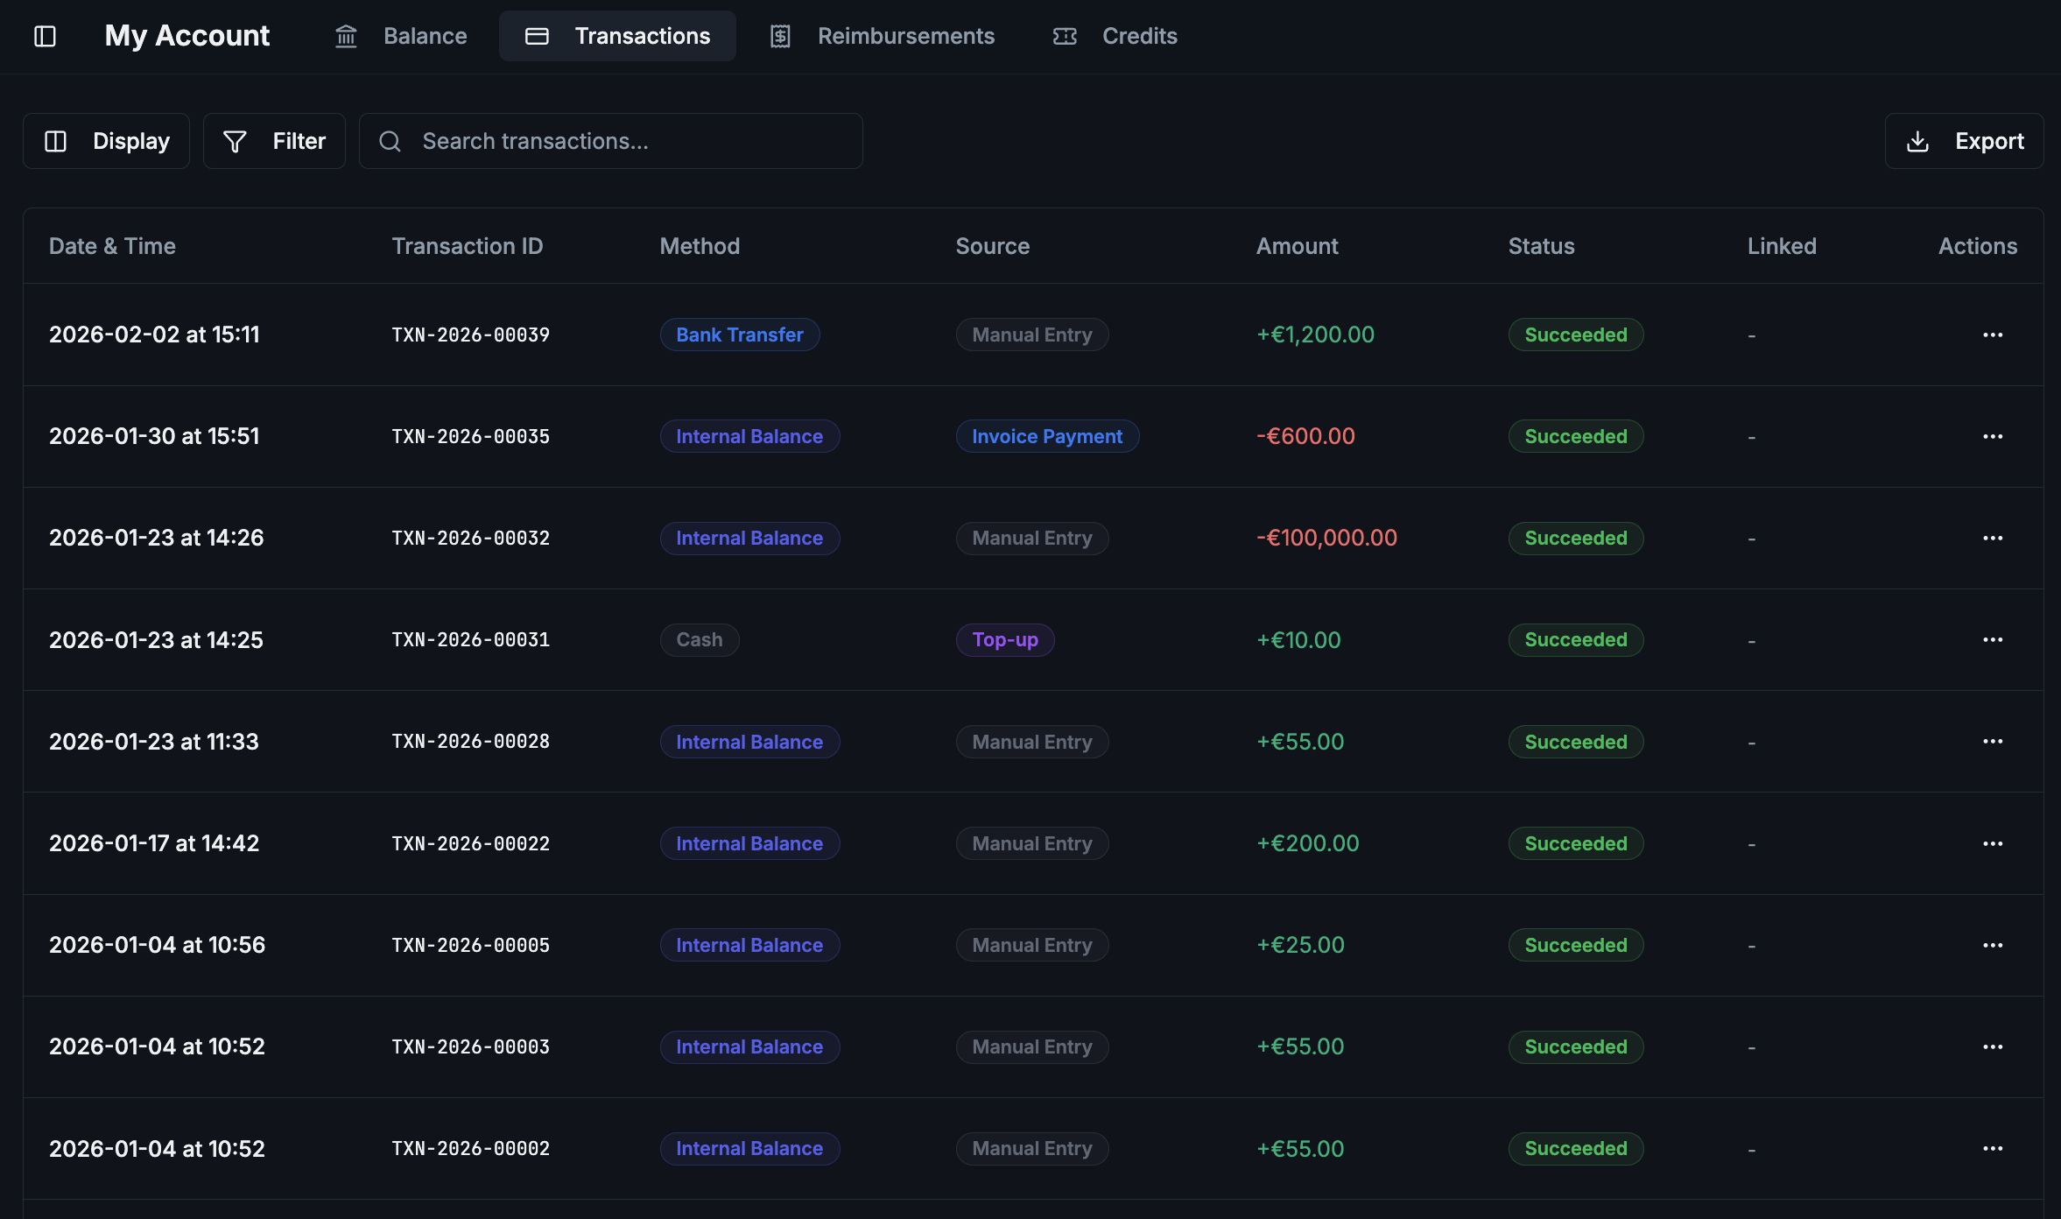Click the Export button
The image size is (2061, 1219).
point(1965,141)
